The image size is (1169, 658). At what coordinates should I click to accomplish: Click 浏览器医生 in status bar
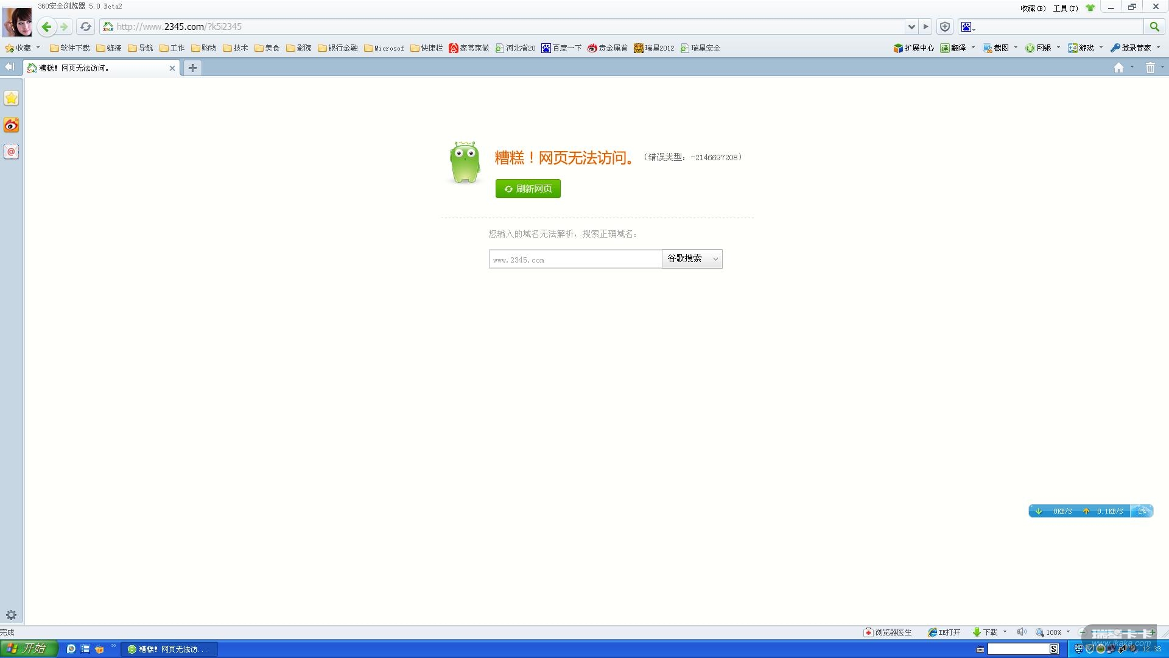click(x=888, y=632)
